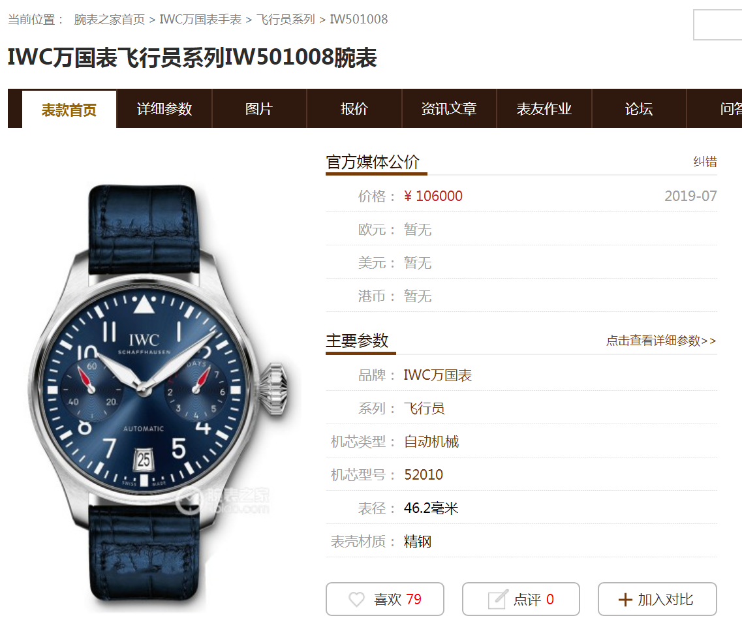
Task: Click 腕表之家首页 breadcrumb link
Action: click(x=110, y=20)
